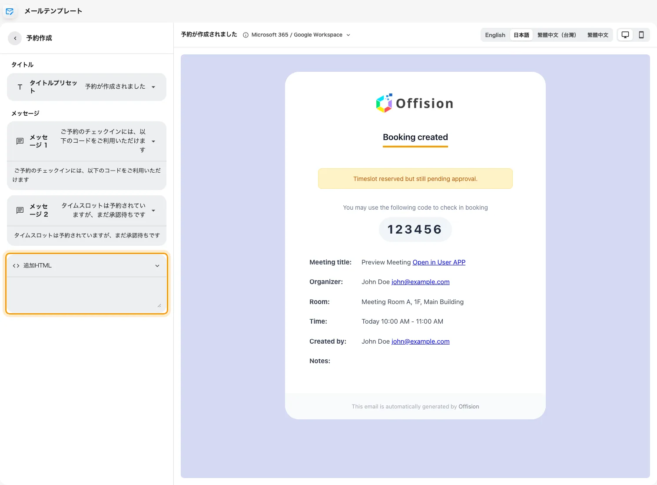Open the Microsoft 365 / Google Workspace dropdown
Viewport: 657px width, 485px height.
[301, 35]
